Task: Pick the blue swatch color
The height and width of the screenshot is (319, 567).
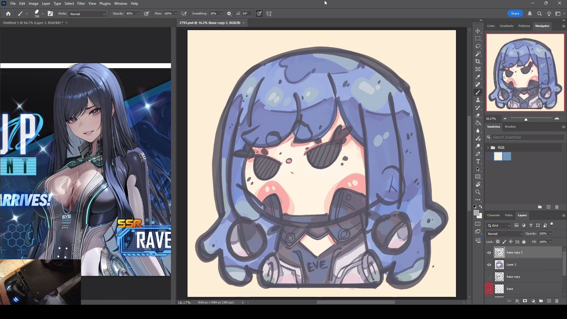Action: [507, 156]
